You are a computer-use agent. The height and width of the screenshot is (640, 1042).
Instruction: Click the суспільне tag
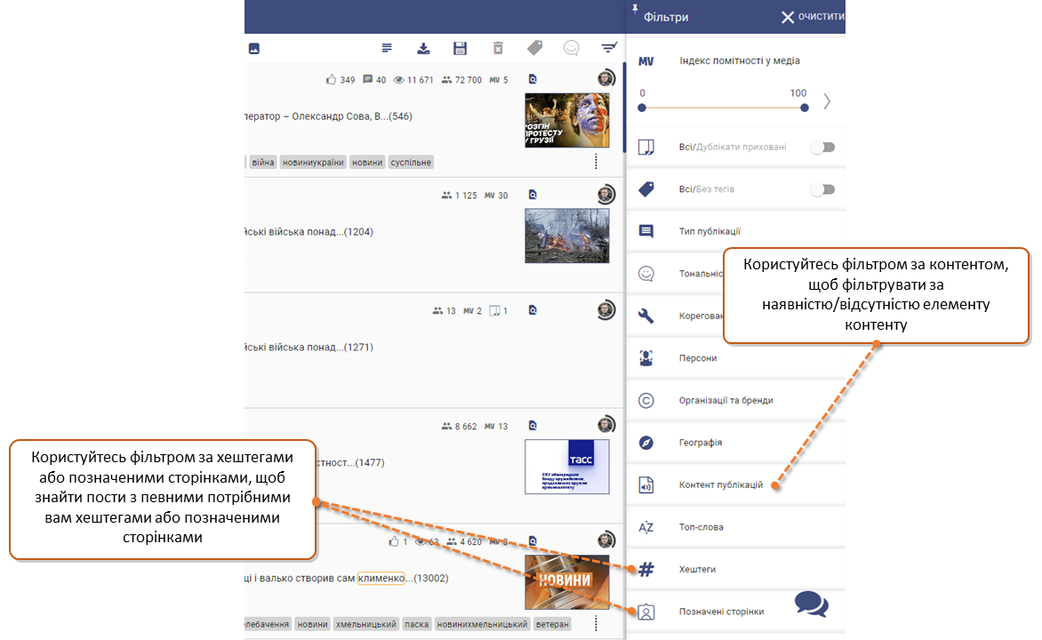point(411,162)
